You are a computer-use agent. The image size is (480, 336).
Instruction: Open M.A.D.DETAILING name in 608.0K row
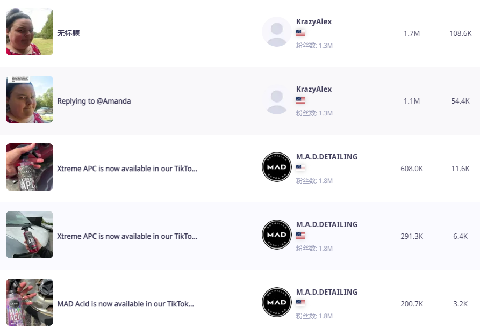pyautogui.click(x=327, y=157)
